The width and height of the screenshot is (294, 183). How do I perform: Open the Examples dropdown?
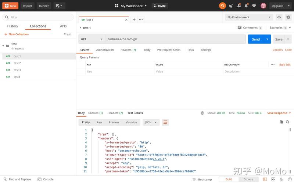tap(280, 28)
